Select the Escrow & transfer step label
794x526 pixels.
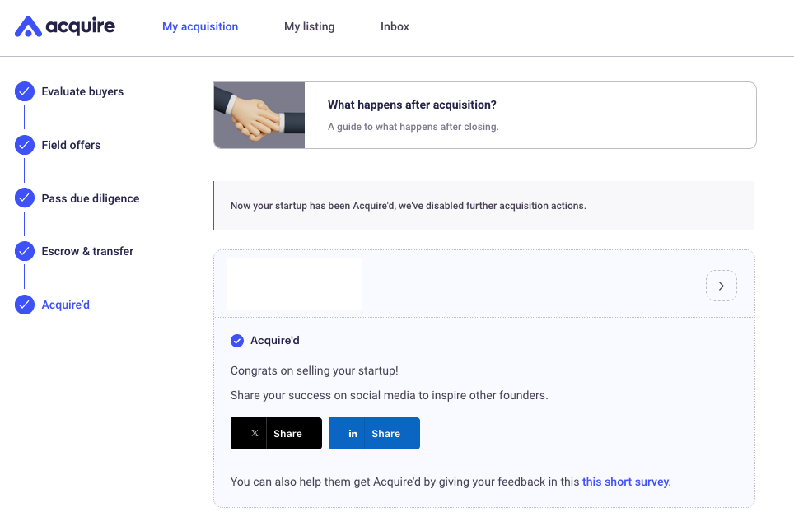[x=87, y=251]
